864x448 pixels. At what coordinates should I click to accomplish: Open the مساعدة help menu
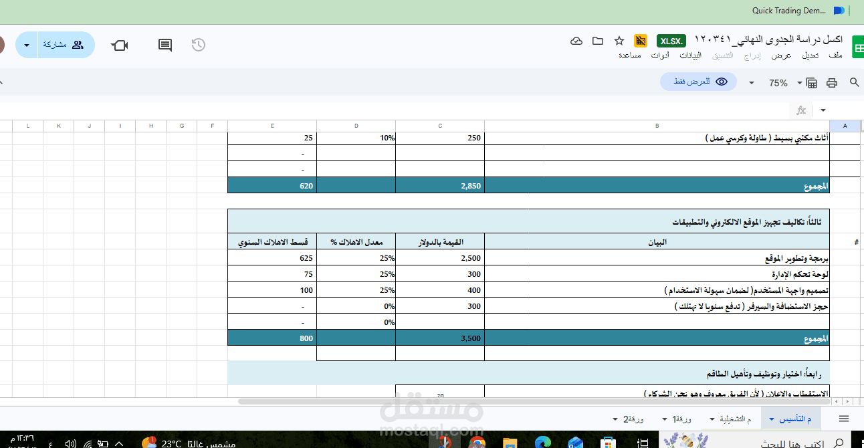pos(630,55)
